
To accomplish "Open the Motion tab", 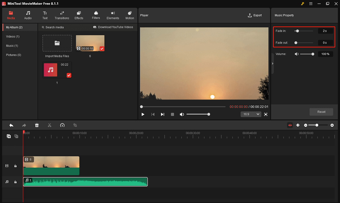I will tap(130, 16).
